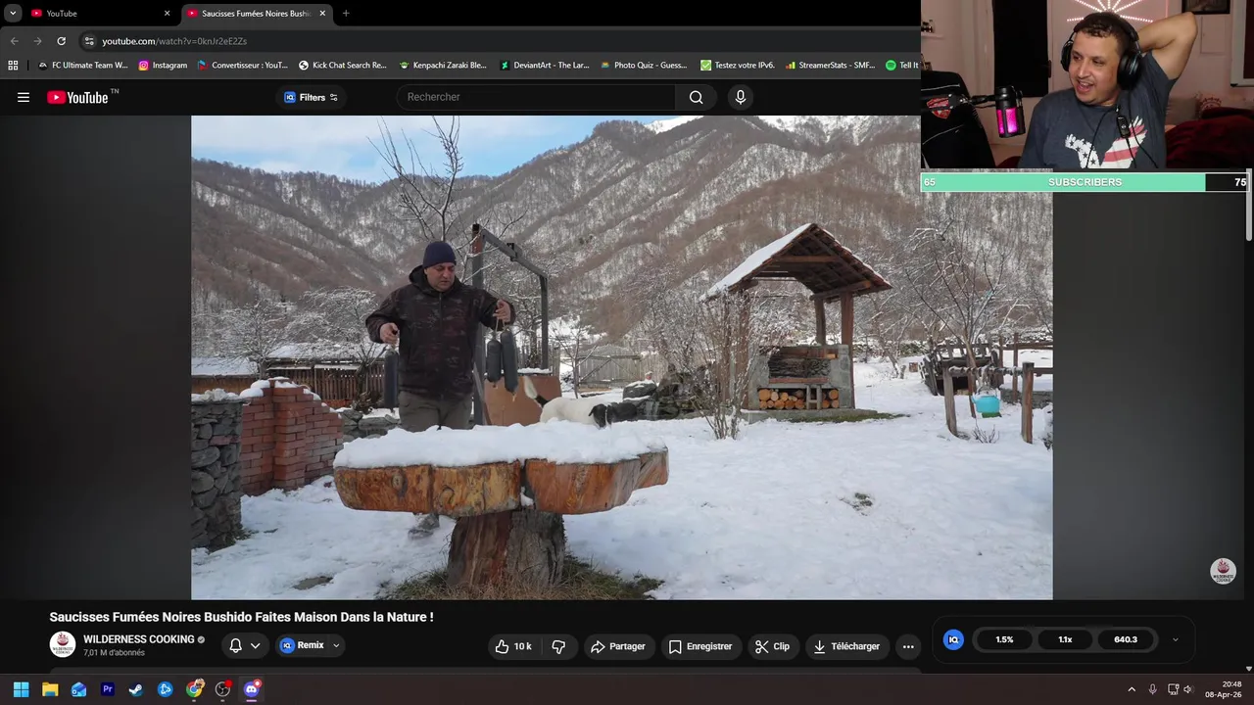Like the video with the thumbs-up button
The width and height of the screenshot is (1254, 705).
[x=514, y=646]
